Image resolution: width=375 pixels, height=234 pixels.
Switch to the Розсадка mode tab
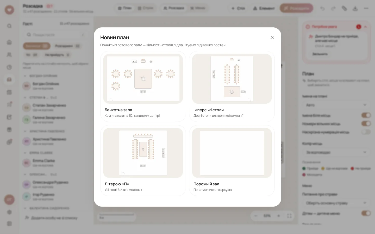coord(174,8)
